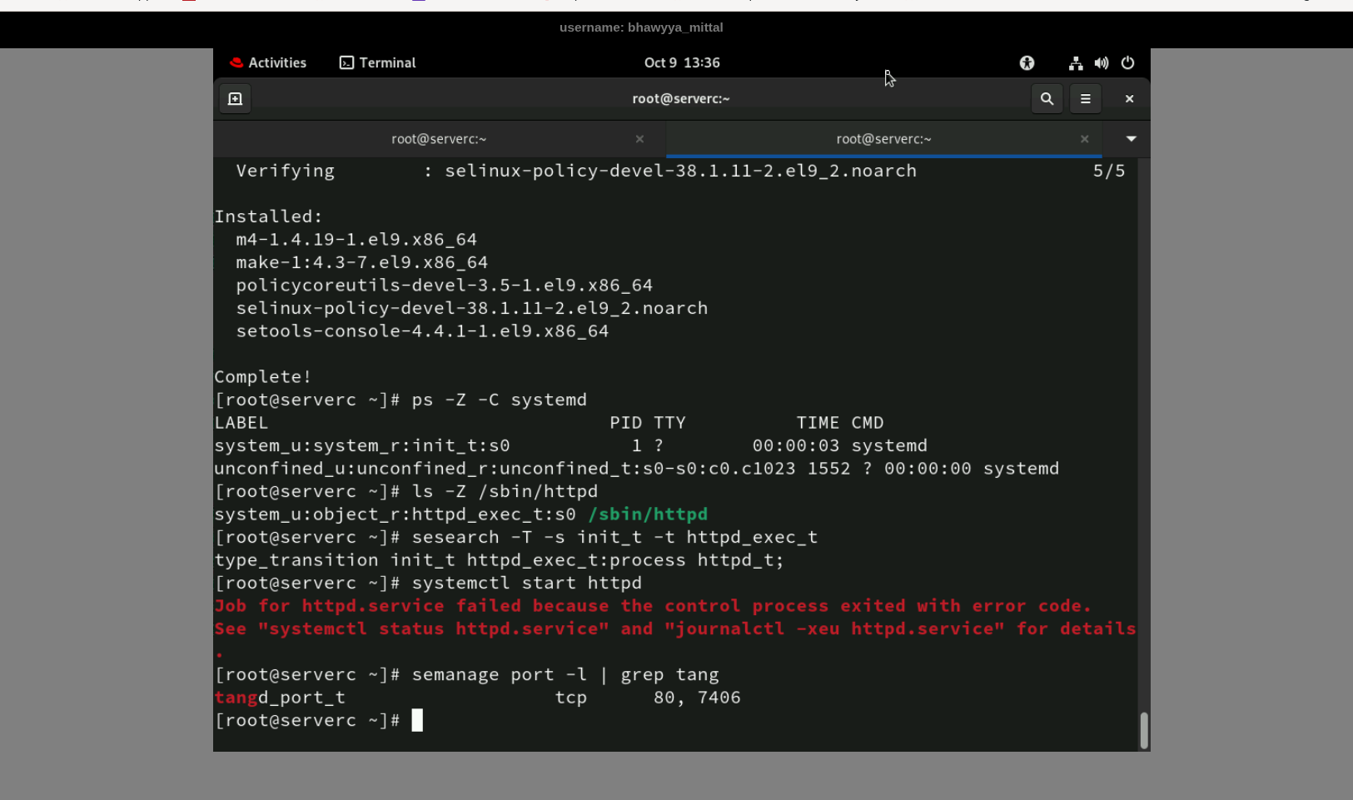The image size is (1353, 800).
Task: Click the 'Verifying' line showing 5/5
Action: [680, 171]
